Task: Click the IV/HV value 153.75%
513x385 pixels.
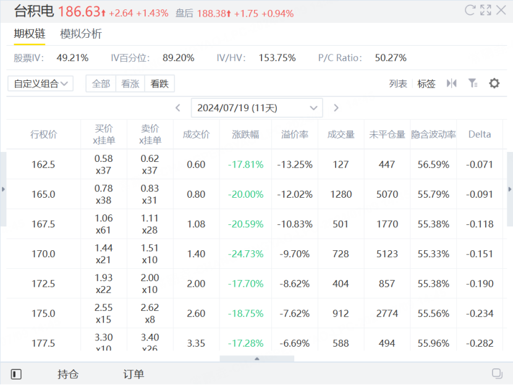Action: (277, 58)
